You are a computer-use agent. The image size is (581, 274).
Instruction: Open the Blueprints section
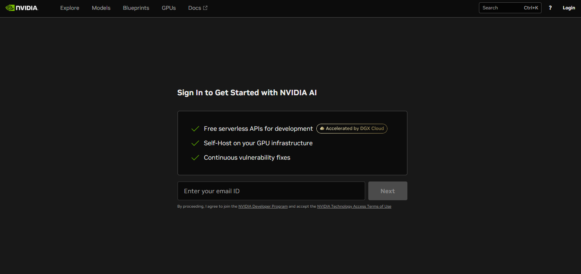(x=136, y=8)
